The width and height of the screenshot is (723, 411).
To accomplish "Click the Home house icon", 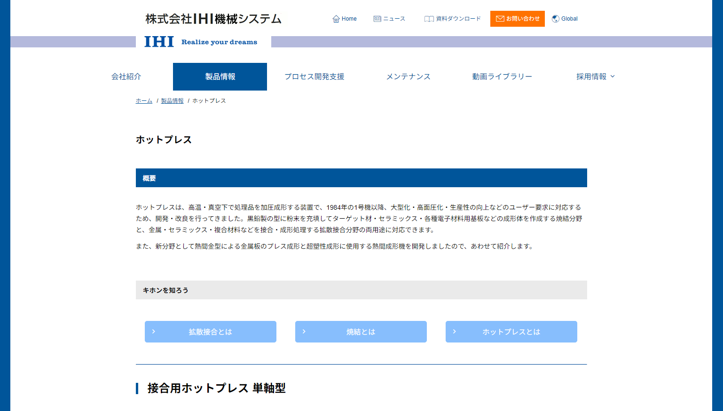I will (x=336, y=19).
